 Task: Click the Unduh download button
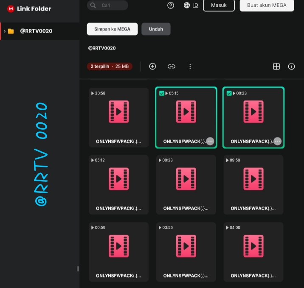(x=156, y=29)
